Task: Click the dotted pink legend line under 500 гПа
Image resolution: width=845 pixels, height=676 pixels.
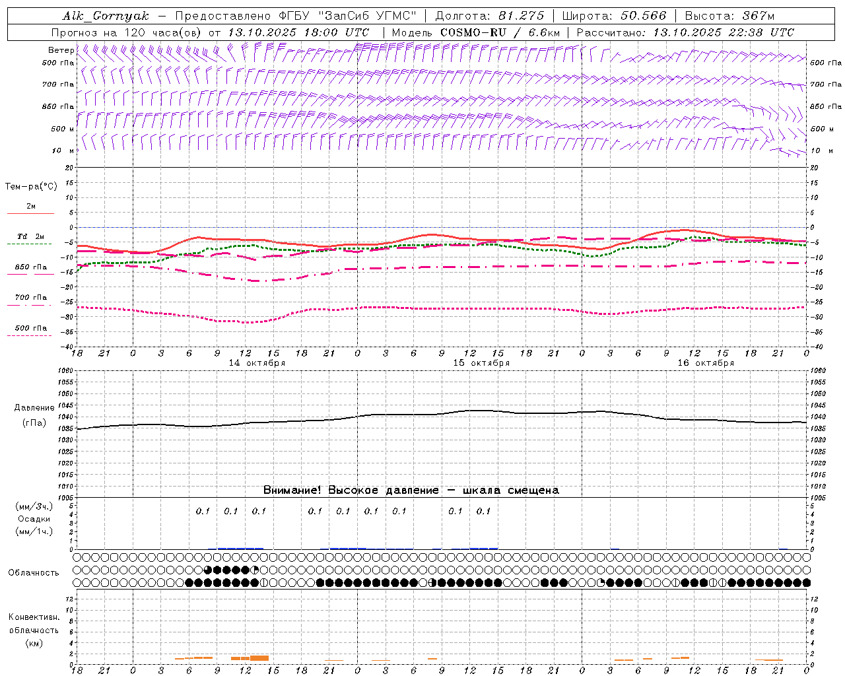Action: pyautogui.click(x=30, y=335)
